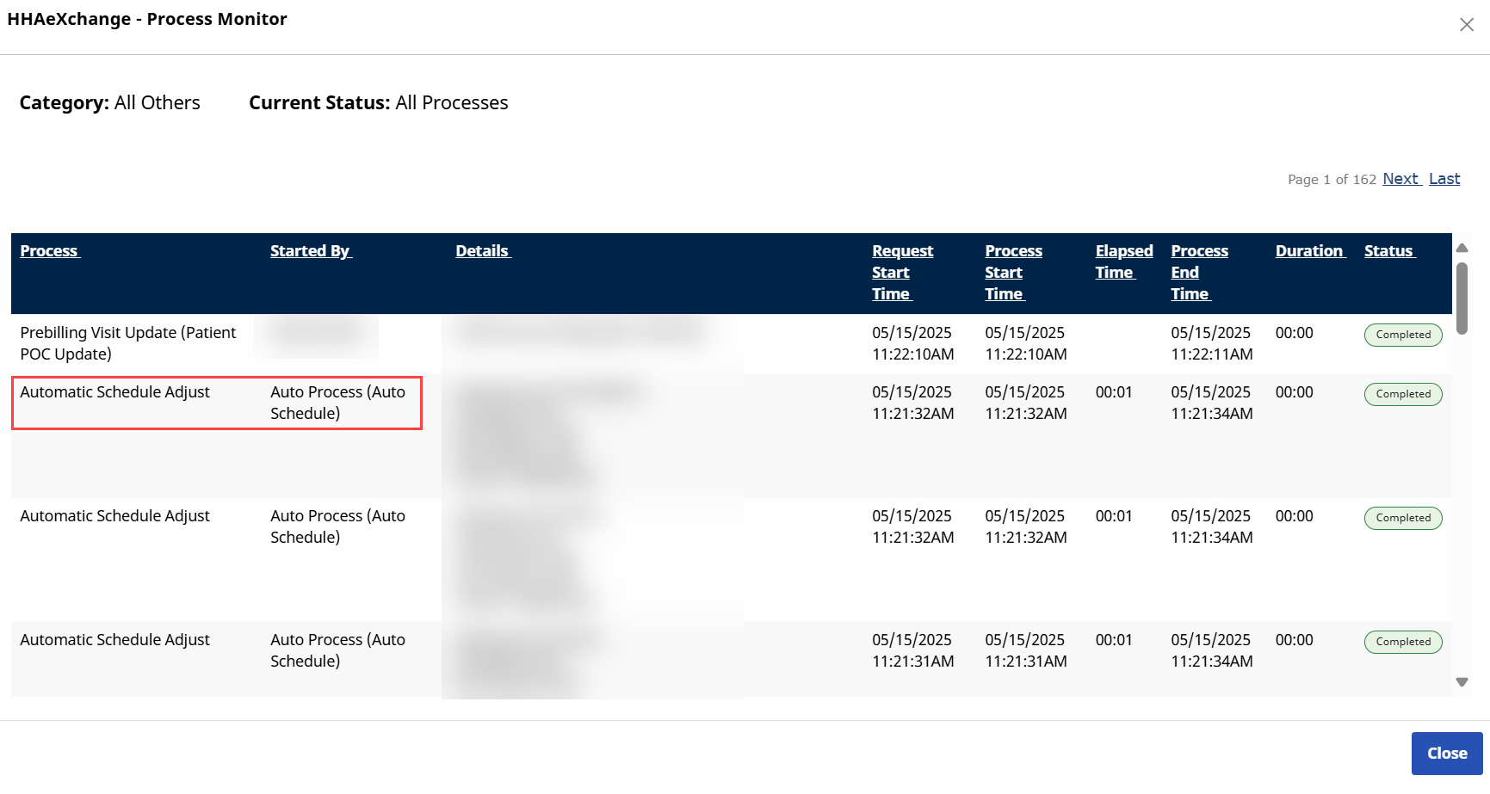
Task: Close the Process Monitor dialog with X icon
Action: coord(1467,25)
